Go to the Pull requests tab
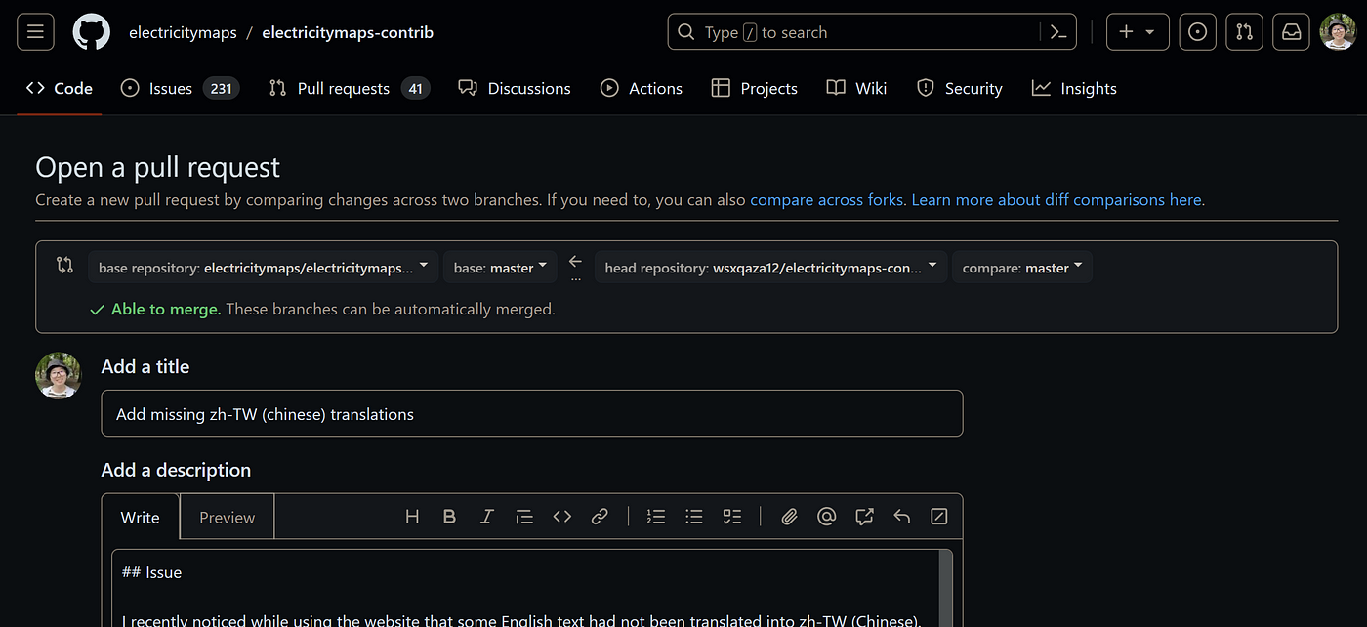Screen dimensions: 1367x627 pos(349,88)
